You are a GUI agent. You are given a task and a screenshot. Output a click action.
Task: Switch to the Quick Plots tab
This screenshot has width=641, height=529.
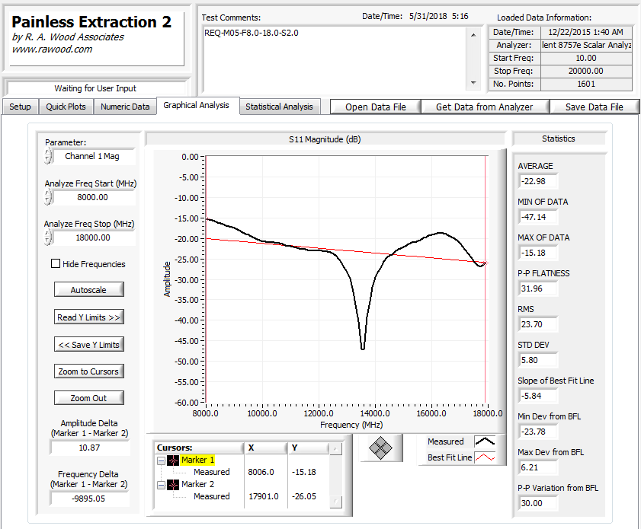coord(66,107)
